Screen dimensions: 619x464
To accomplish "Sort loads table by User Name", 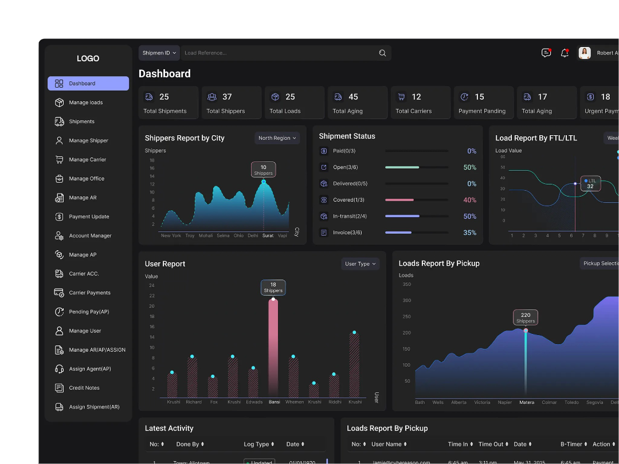I will click(x=389, y=444).
